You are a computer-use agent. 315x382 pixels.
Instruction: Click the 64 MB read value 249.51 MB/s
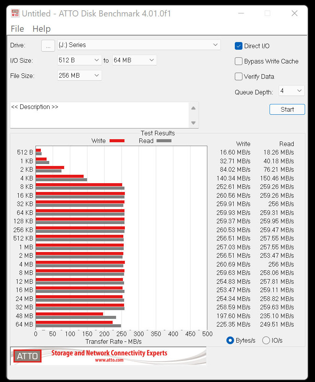point(277,325)
